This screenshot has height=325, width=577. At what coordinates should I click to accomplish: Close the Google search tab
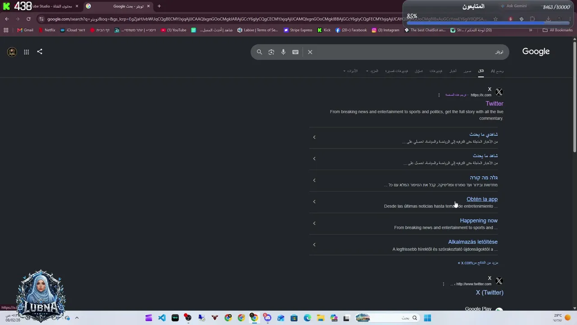pyautogui.click(x=148, y=6)
